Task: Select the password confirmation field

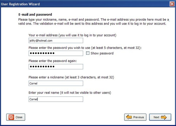Action: [56, 67]
